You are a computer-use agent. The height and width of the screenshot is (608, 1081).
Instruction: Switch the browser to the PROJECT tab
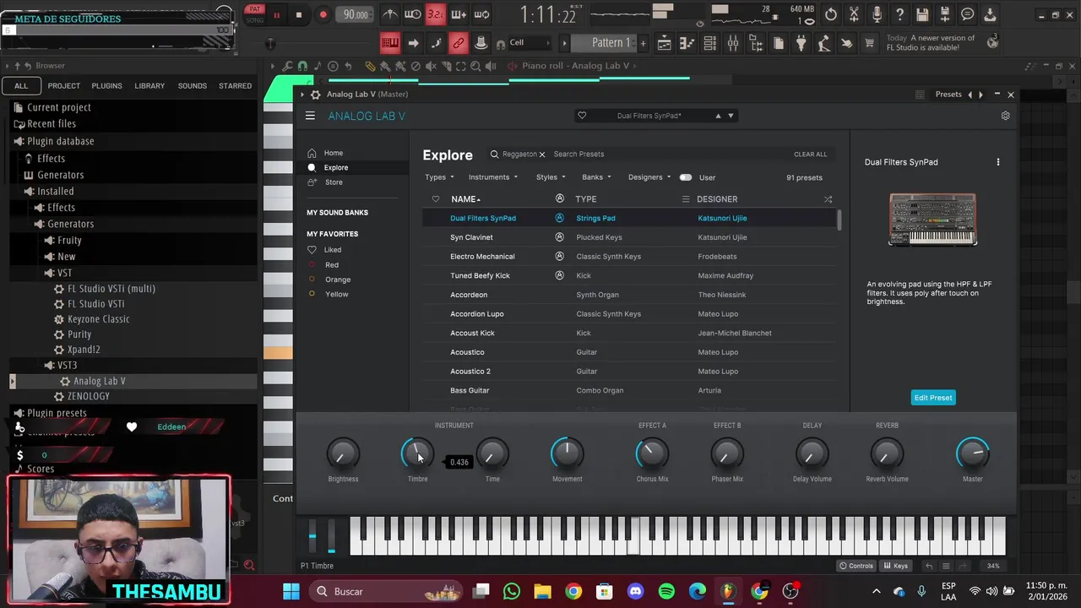[x=64, y=85]
